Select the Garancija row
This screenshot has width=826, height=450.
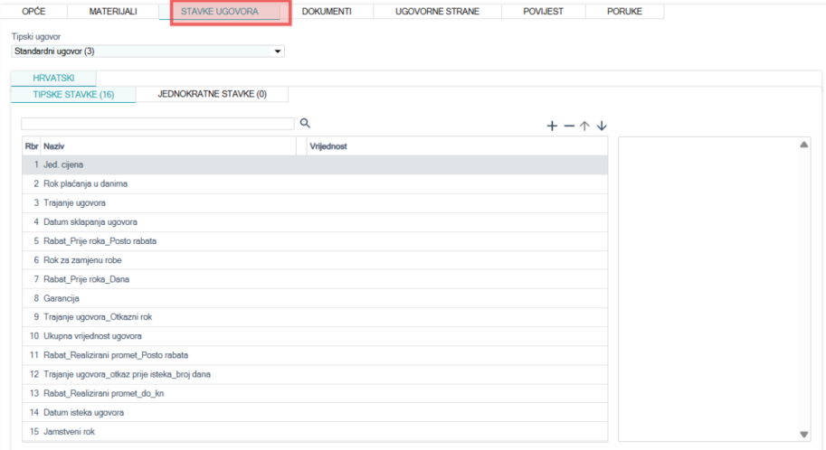tap(62, 298)
